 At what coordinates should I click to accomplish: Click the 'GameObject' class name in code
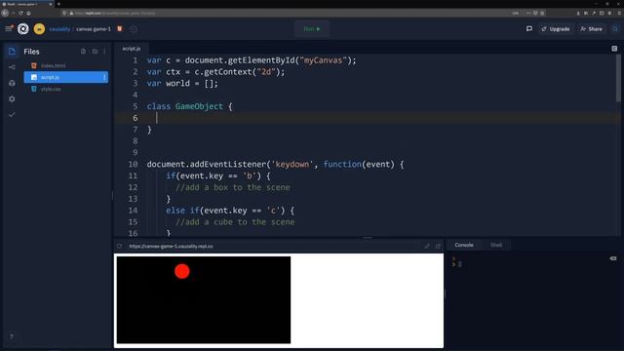(x=199, y=106)
